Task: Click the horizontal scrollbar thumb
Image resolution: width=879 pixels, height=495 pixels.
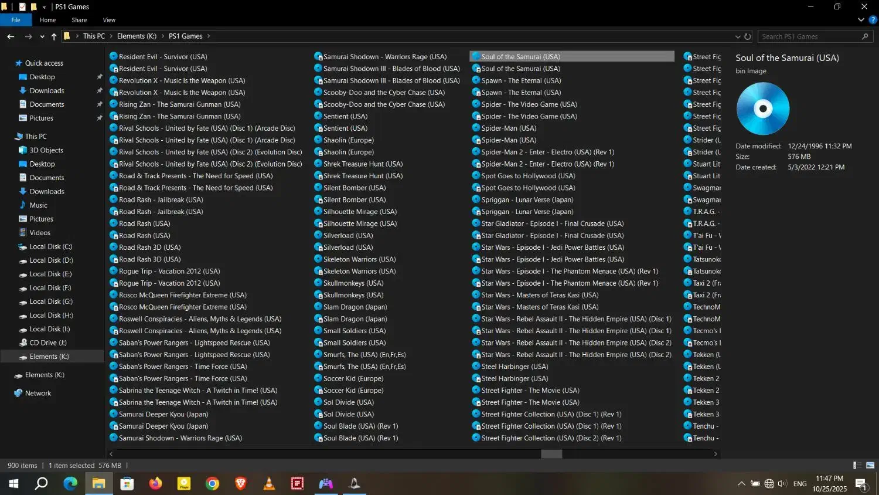Action: (551, 454)
